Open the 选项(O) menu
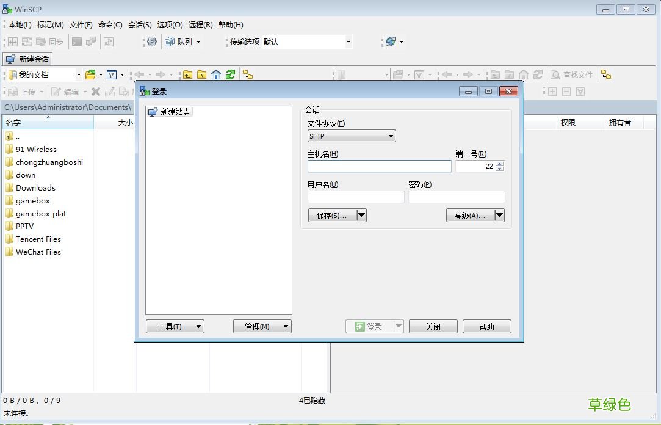 pos(170,25)
